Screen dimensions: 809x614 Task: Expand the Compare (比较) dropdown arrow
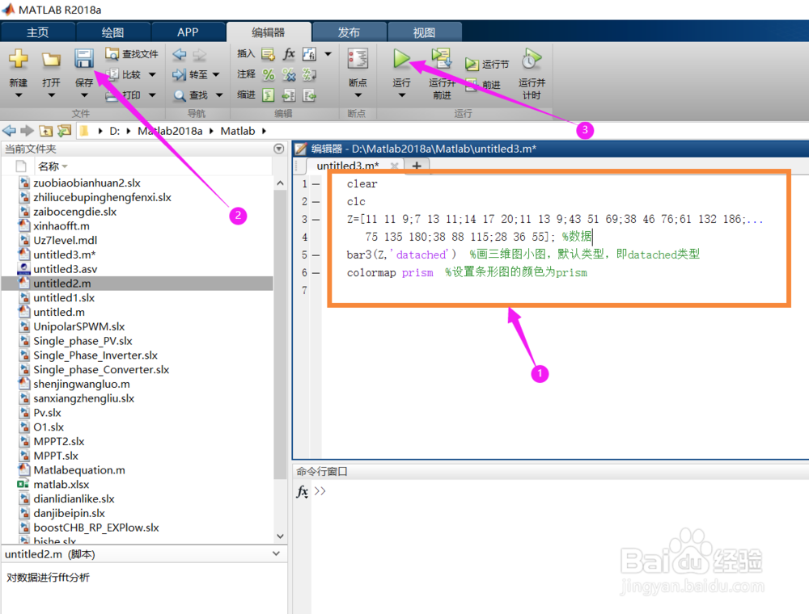tap(152, 74)
